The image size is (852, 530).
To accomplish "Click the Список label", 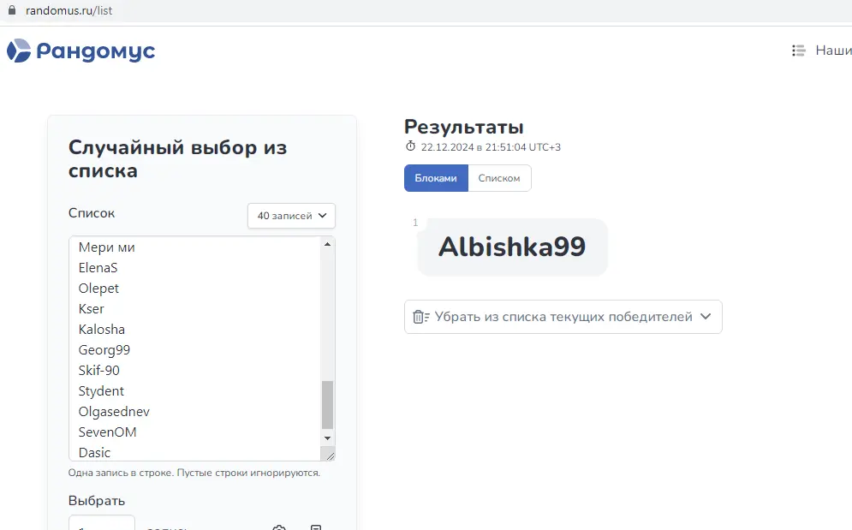I will tap(92, 213).
